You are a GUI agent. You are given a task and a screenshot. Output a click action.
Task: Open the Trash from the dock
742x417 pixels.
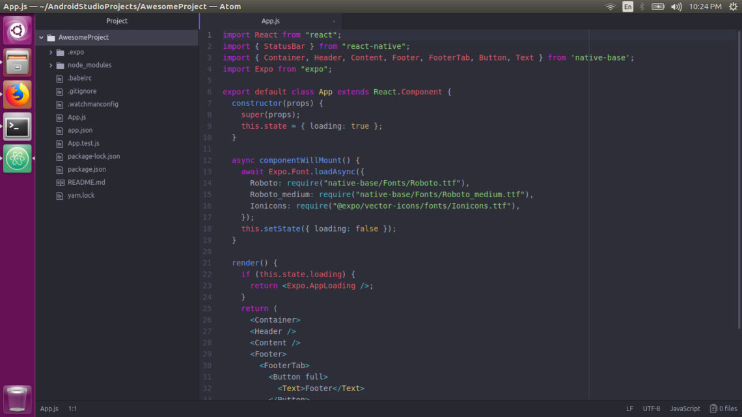[16, 399]
